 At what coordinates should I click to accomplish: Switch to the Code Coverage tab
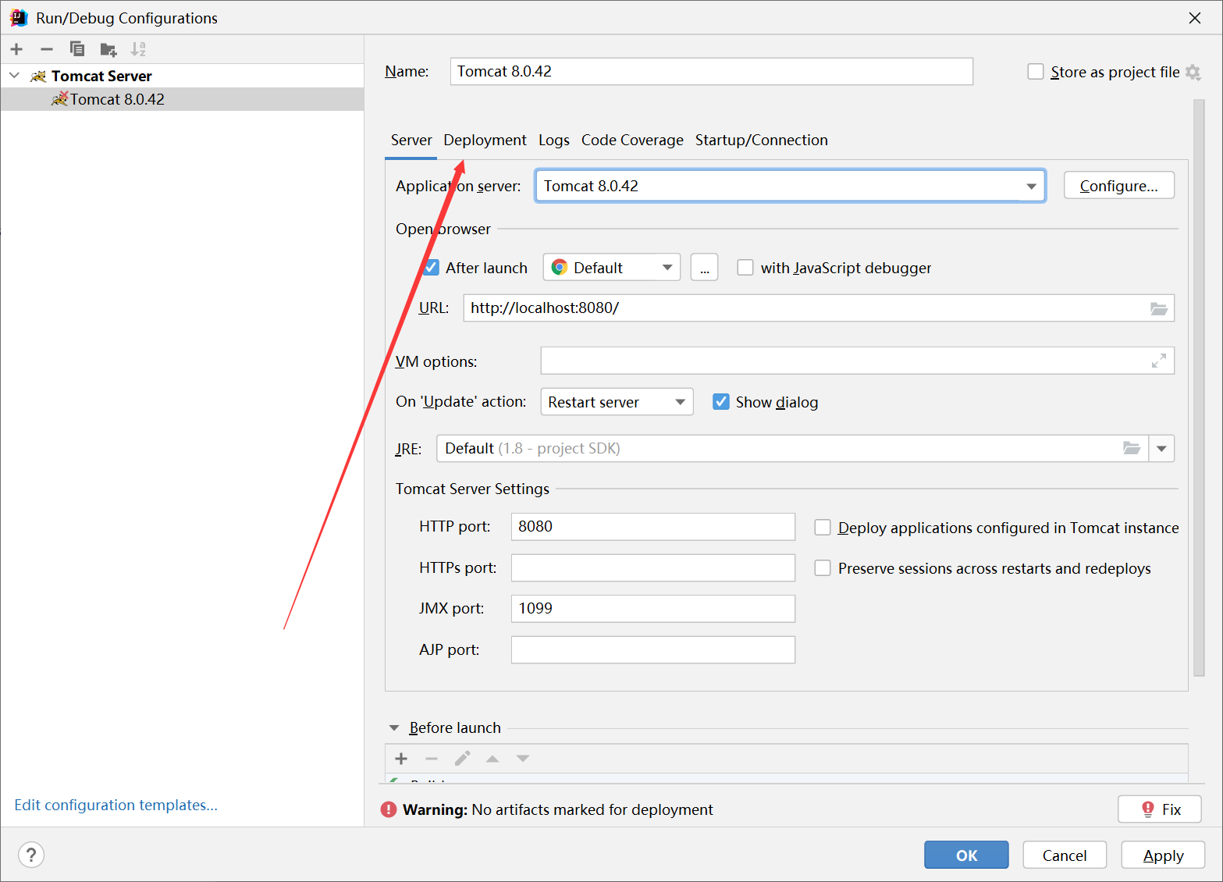click(632, 140)
